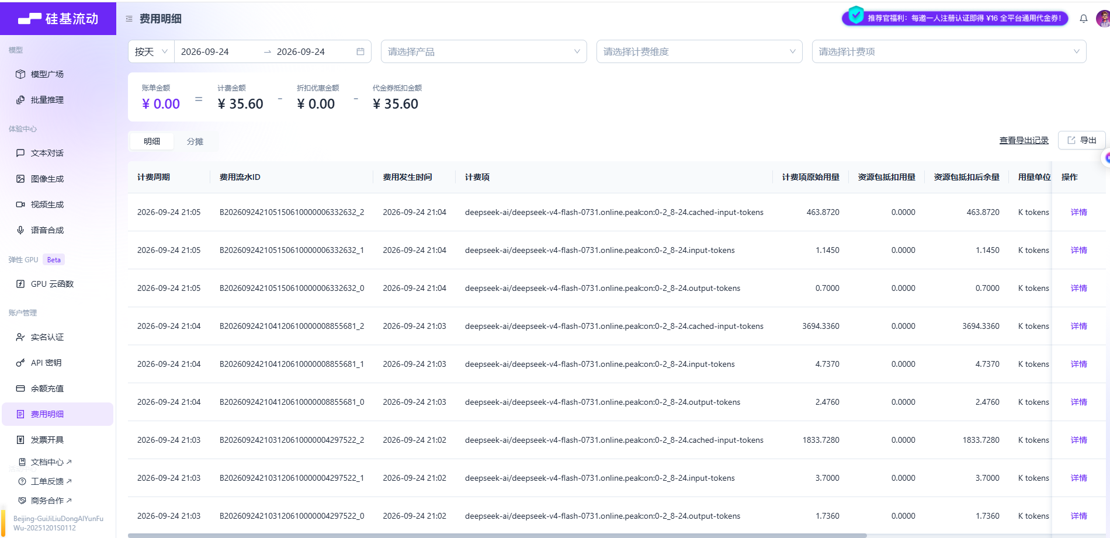Image resolution: width=1110 pixels, height=538 pixels.
Task: Open the 请选择产品 dropdown
Action: click(x=484, y=51)
